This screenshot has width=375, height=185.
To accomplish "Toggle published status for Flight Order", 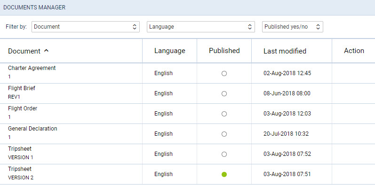I will [224, 114].
